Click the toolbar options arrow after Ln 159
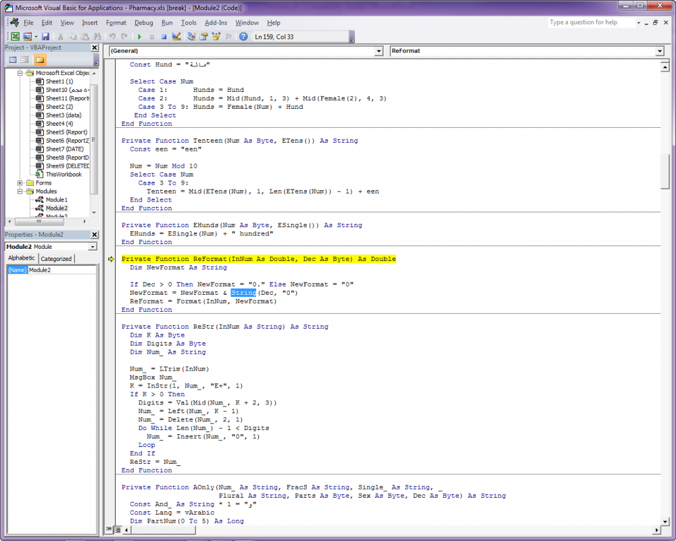 coord(352,38)
